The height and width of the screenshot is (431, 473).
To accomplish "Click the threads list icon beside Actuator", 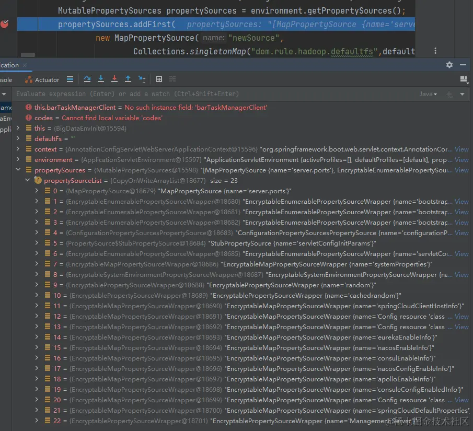I will point(70,79).
